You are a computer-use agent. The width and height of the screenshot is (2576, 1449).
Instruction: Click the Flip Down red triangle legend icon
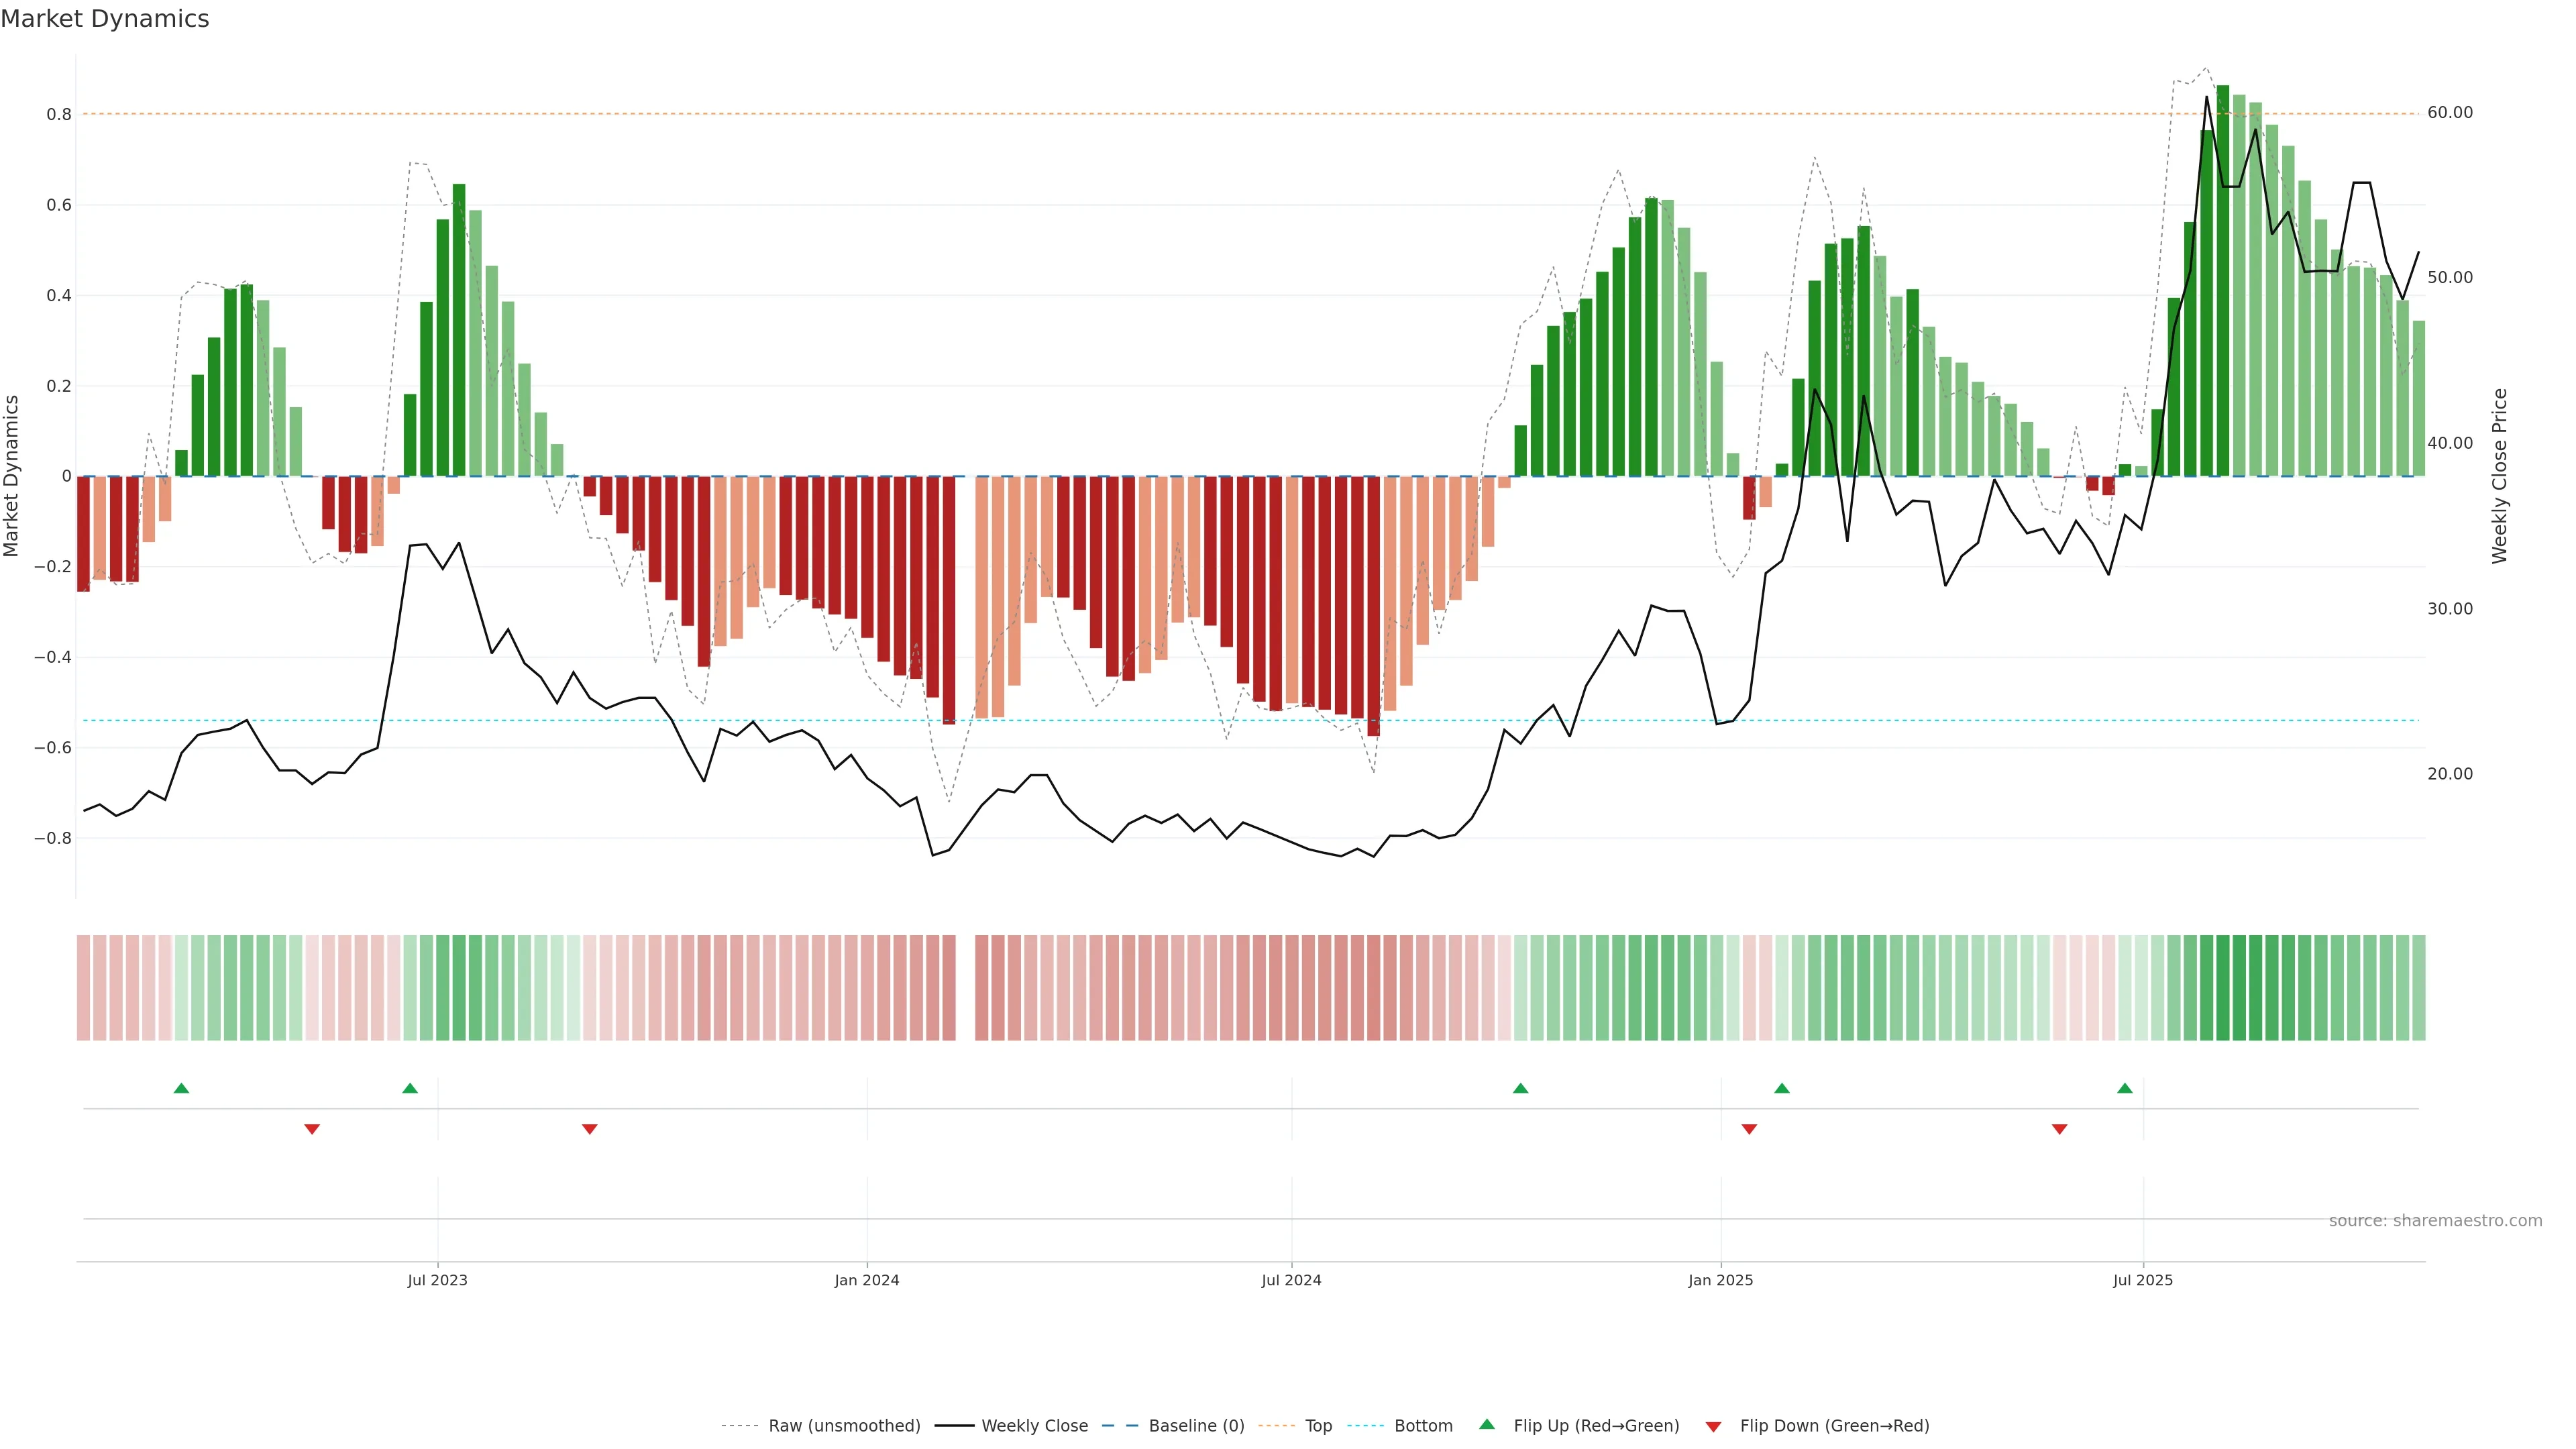click(x=1713, y=1426)
